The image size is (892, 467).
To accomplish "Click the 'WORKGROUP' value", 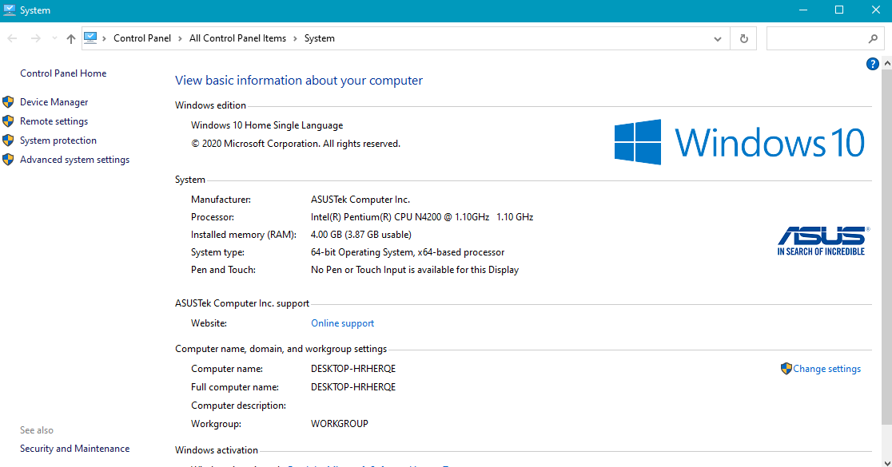I will point(340,424).
